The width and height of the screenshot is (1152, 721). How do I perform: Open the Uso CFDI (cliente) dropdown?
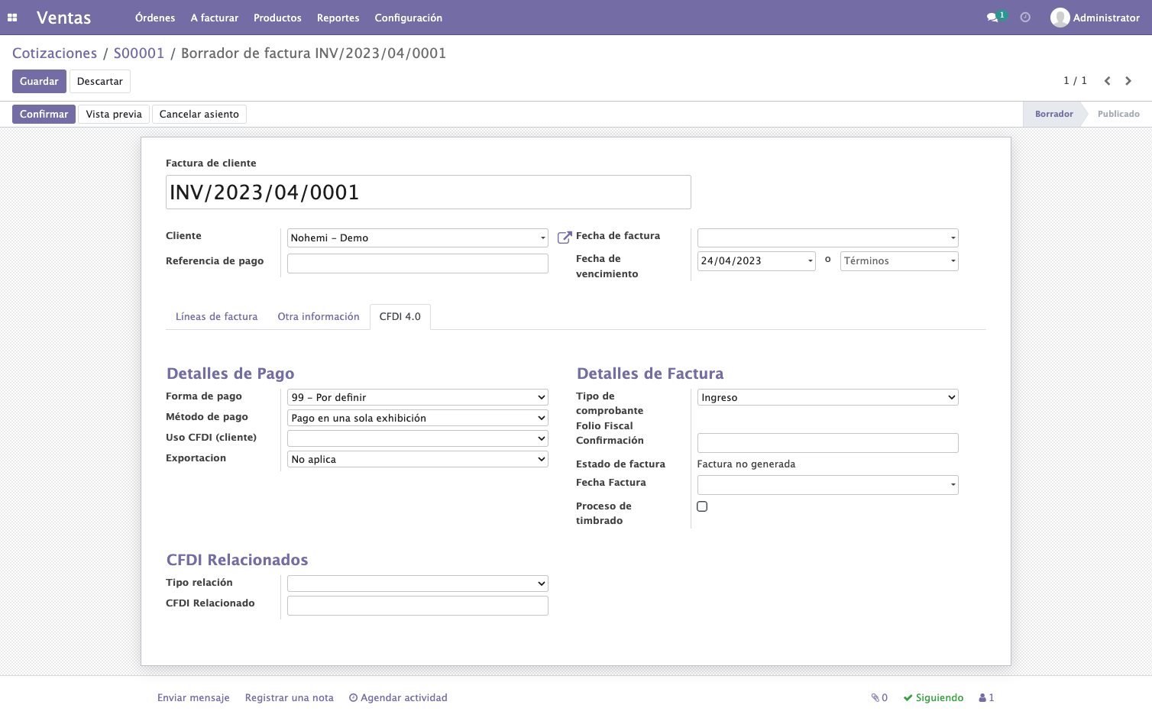418,438
